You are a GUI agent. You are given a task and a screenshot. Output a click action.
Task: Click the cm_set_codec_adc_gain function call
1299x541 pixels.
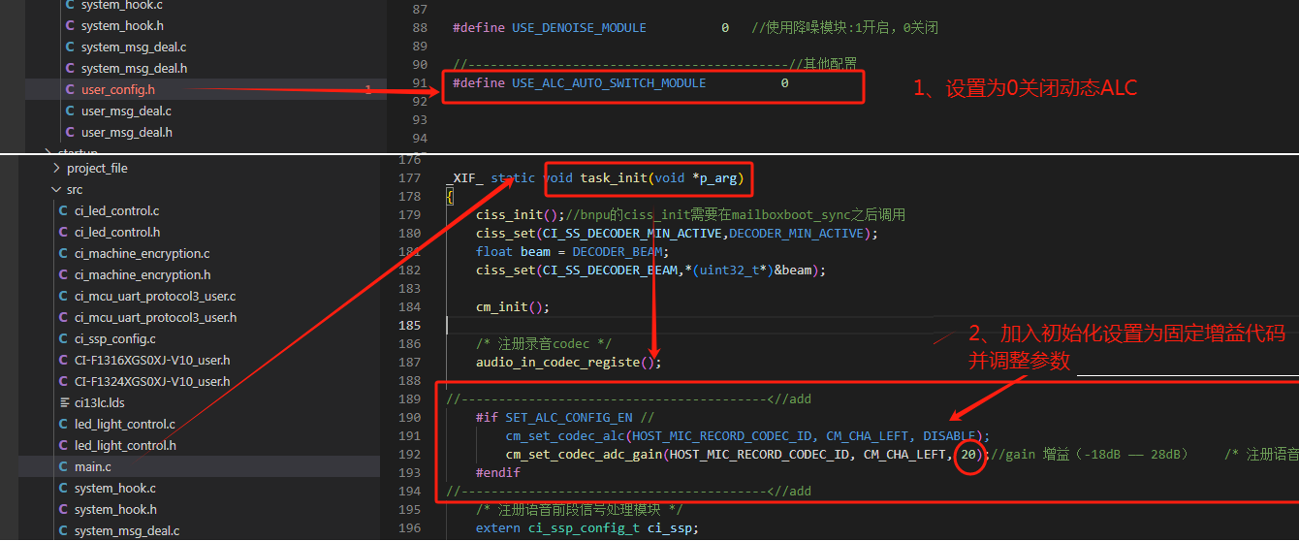(585, 454)
